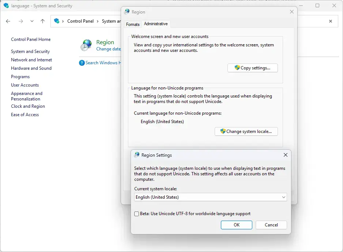Open Network and Internet category
Screen dimensions: 343x252
(x=31, y=60)
